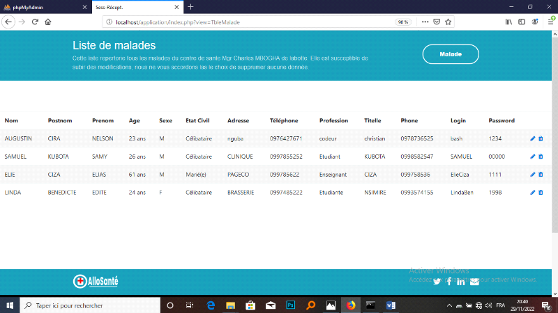Go to browser home page
Image resolution: width=558 pixels, height=313 pixels.
(x=48, y=22)
